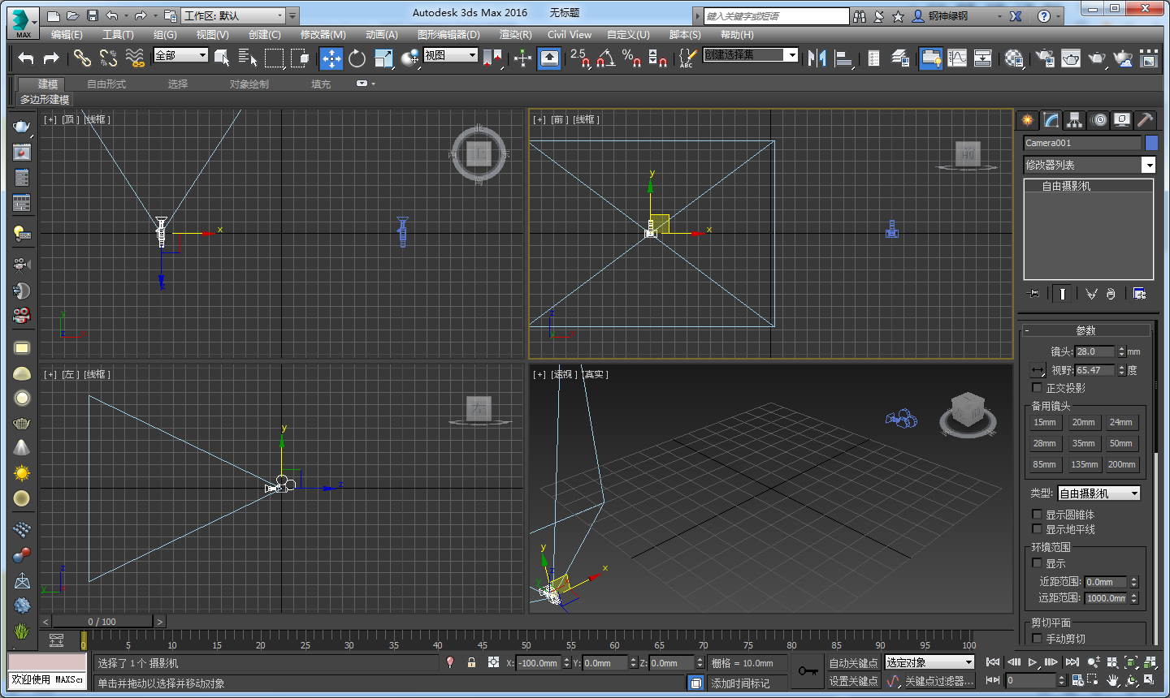This screenshot has height=698, width=1170.
Task: Click Configure Modifier Sets icon
Action: (x=1139, y=293)
